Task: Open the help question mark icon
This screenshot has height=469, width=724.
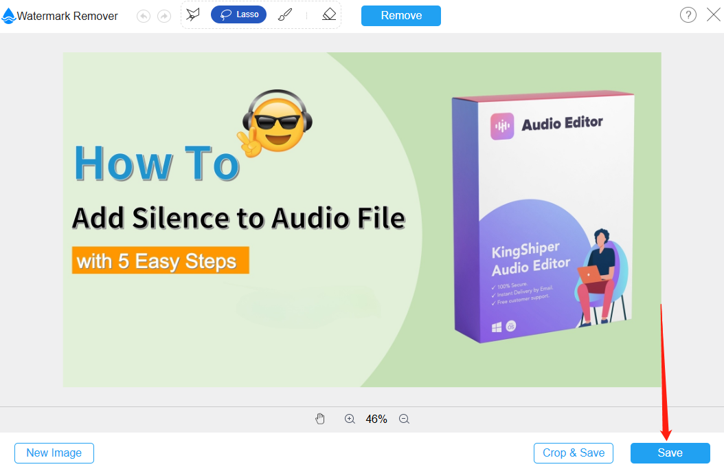Action: (688, 15)
